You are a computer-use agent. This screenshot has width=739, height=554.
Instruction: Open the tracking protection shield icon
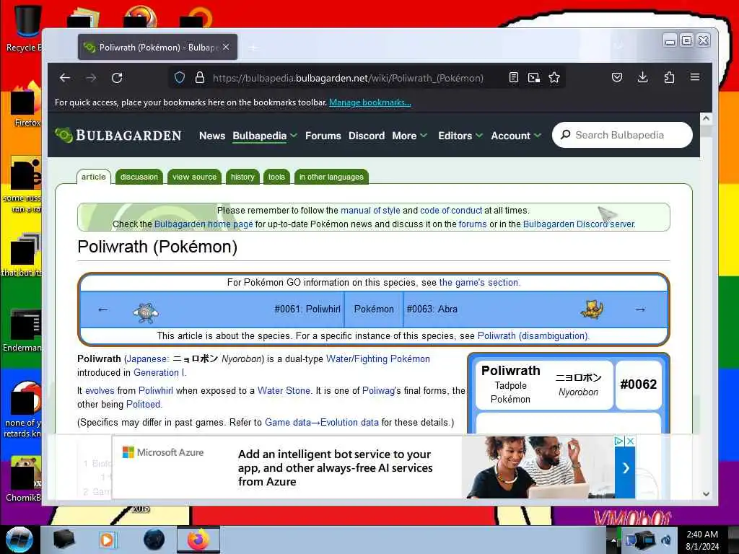coord(180,78)
